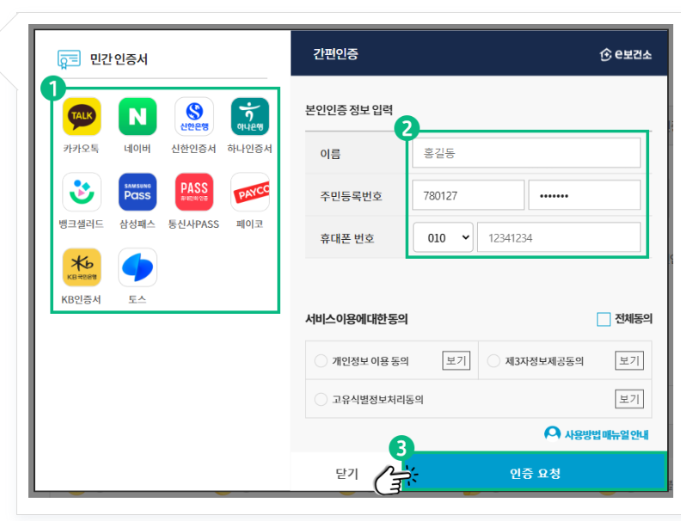Select the carrier PASS icon
This screenshot has width=681, height=521.
point(194,192)
